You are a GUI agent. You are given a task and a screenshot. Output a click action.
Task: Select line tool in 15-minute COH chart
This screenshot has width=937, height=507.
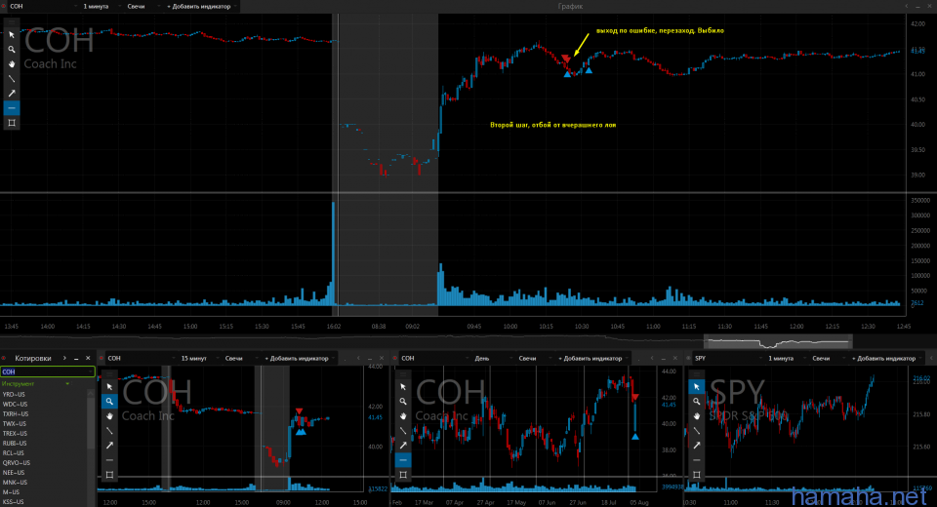click(109, 431)
